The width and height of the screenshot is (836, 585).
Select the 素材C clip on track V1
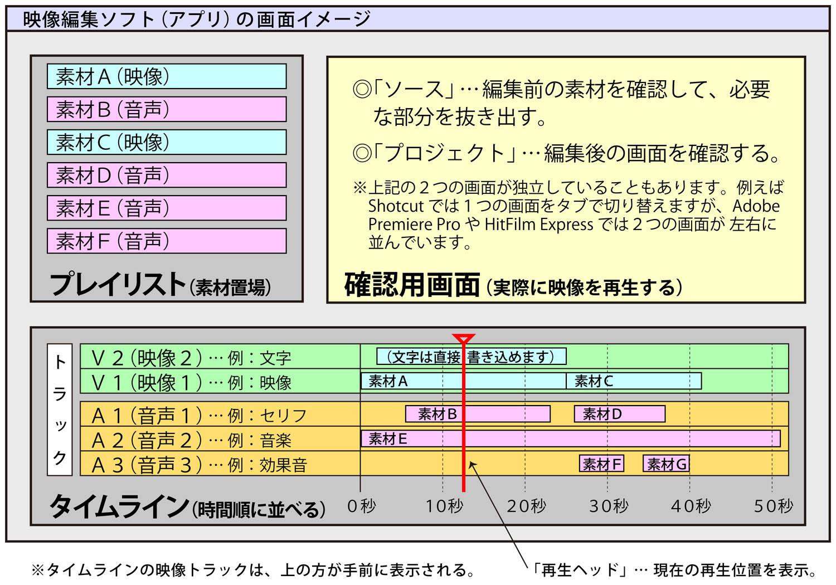coord(634,381)
